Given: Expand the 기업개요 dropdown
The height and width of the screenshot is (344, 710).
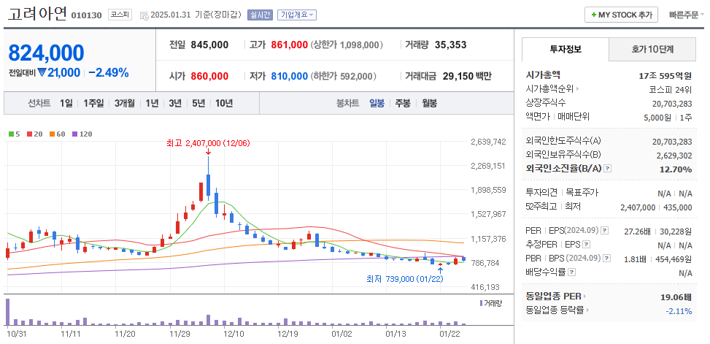Looking at the screenshot, I should click(296, 15).
